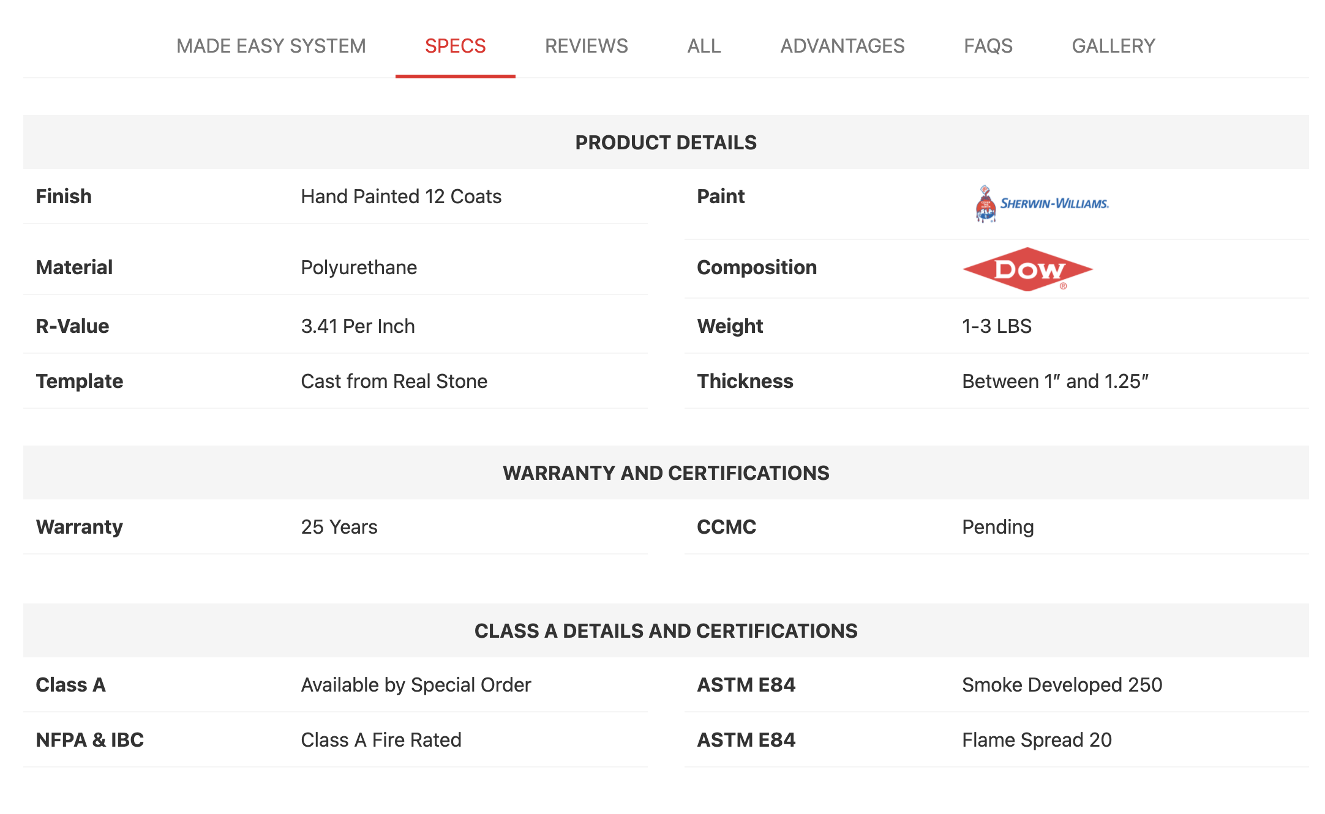This screenshot has width=1325, height=814.
Task: Click the Sherwin-Williams paint logo
Action: (1042, 204)
